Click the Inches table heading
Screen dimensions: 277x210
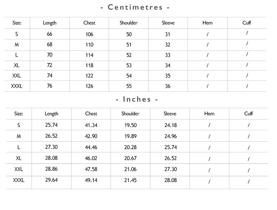point(137,99)
